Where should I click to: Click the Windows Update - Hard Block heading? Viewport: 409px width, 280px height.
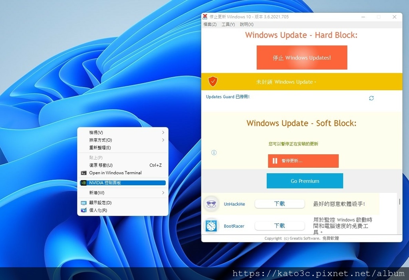tap(301, 35)
